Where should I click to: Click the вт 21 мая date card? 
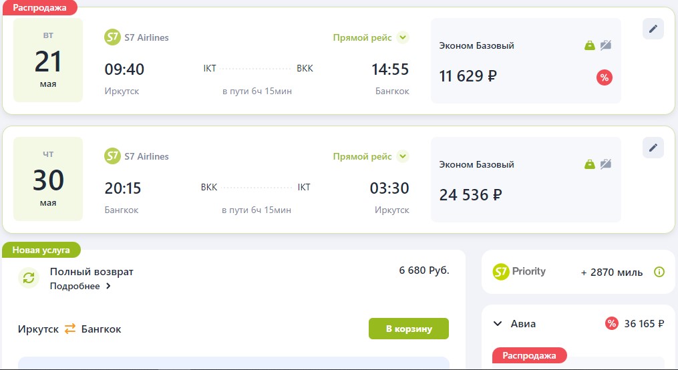(48, 60)
